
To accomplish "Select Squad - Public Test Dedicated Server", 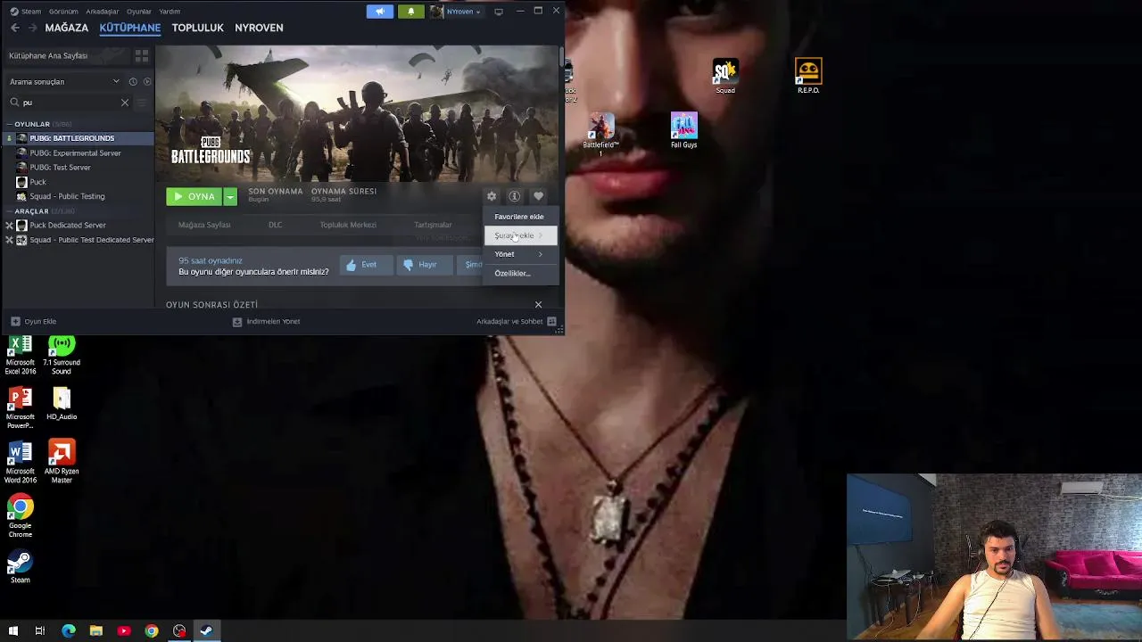I will pos(79,240).
